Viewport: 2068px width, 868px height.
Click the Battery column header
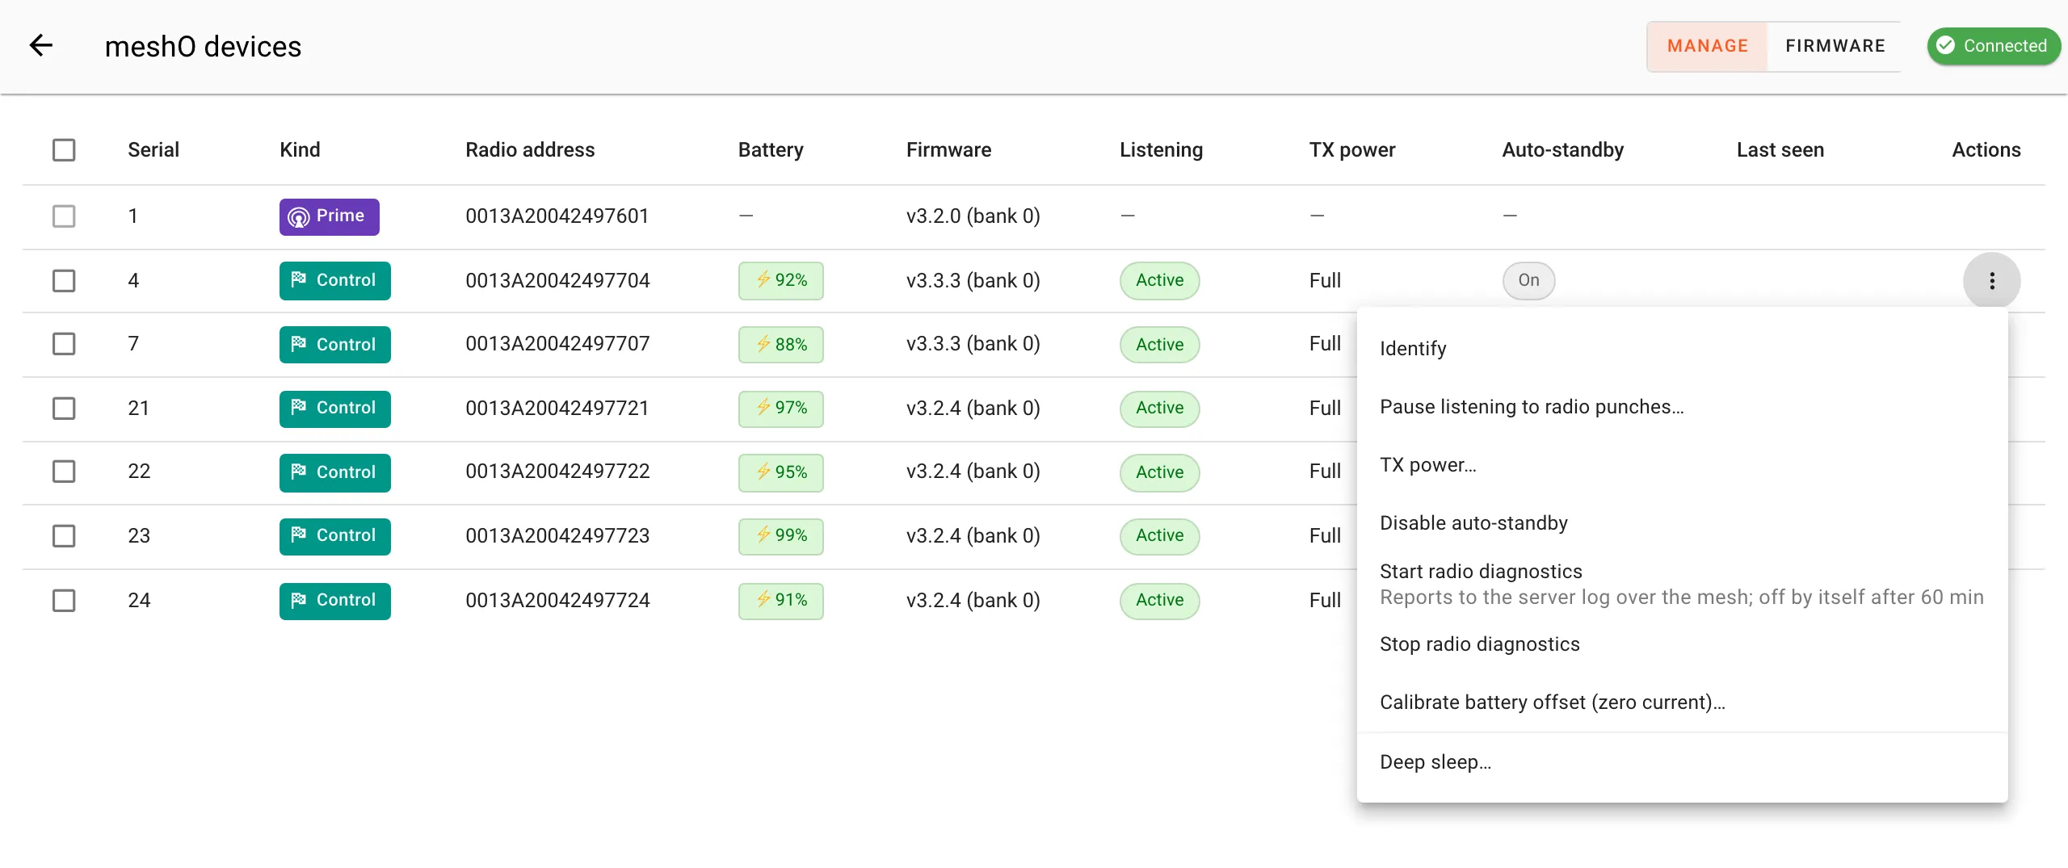click(x=771, y=150)
